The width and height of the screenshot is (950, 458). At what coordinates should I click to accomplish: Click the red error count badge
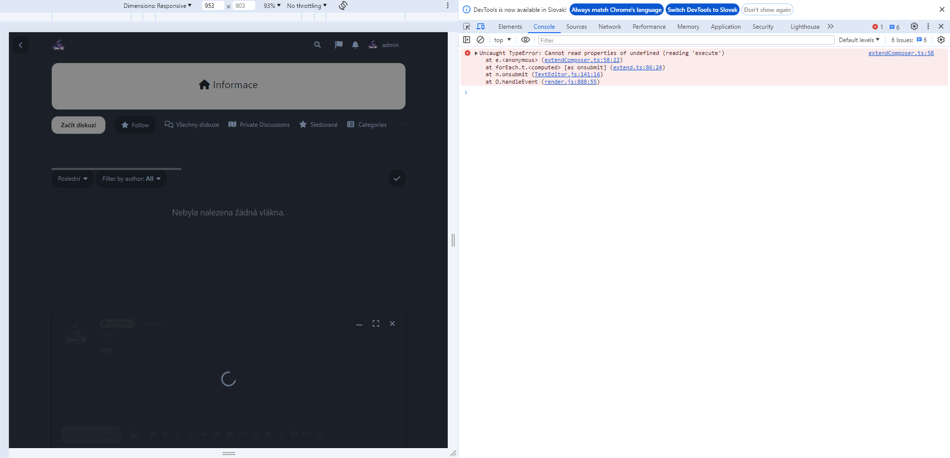[x=878, y=27]
